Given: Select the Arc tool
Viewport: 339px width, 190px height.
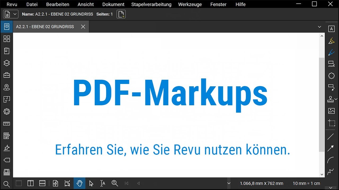Looking at the screenshot, I should point(331,160).
